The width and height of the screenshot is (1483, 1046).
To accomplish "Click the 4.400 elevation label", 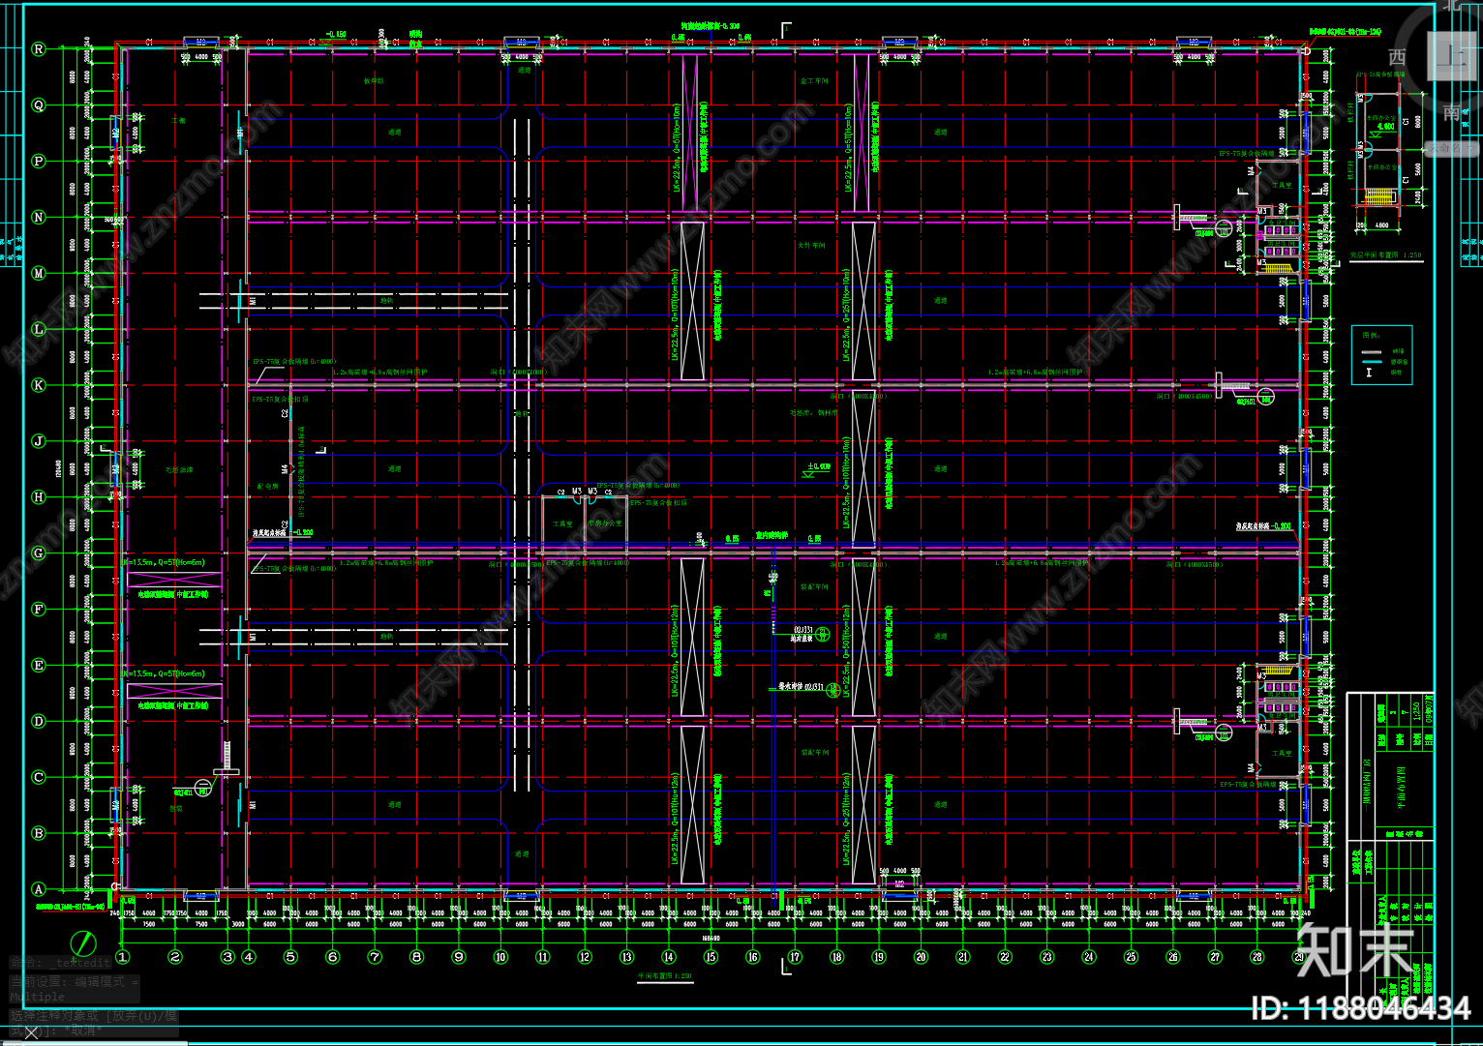I will pyautogui.click(x=1386, y=126).
